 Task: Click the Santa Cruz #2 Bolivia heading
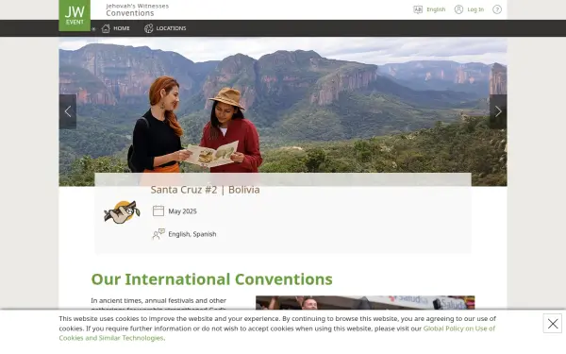pos(205,190)
